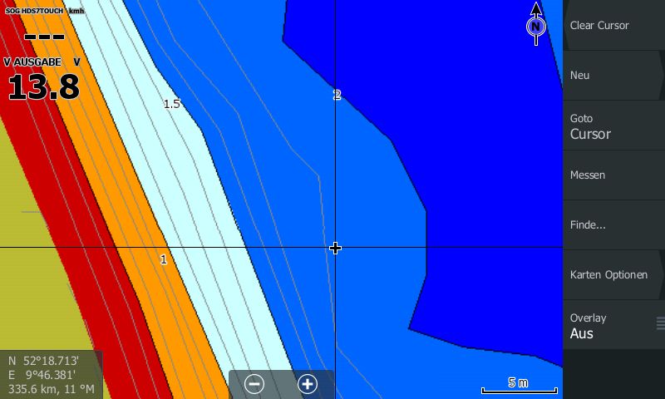665x399 pixels.
Task: Select Clear Cursor menu entry
Action: 613,25
